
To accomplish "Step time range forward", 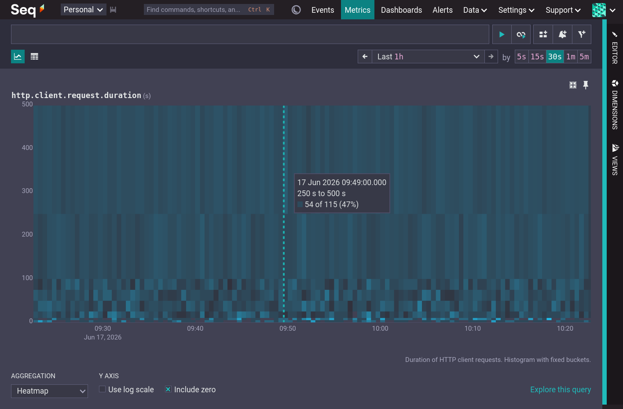I will pos(491,56).
